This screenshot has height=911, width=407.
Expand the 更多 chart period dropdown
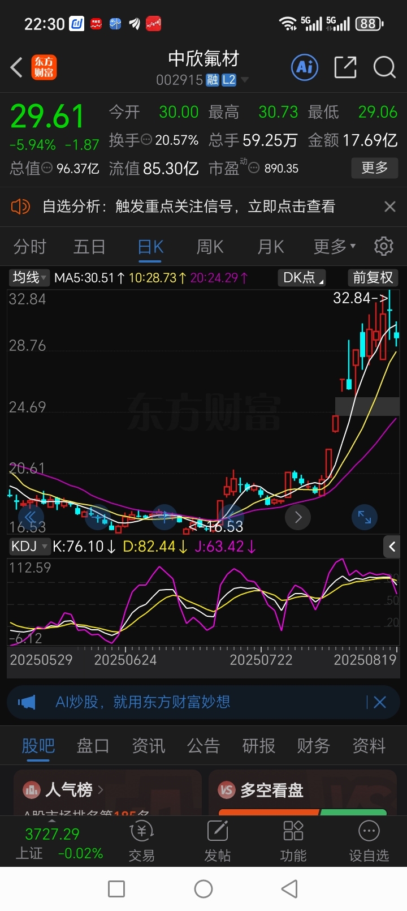click(x=335, y=247)
